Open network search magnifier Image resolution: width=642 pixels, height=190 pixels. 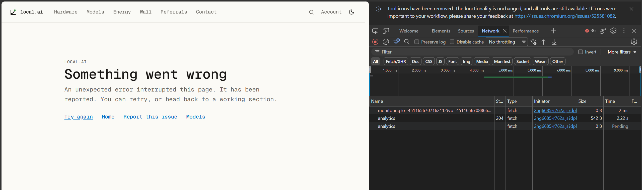point(407,42)
